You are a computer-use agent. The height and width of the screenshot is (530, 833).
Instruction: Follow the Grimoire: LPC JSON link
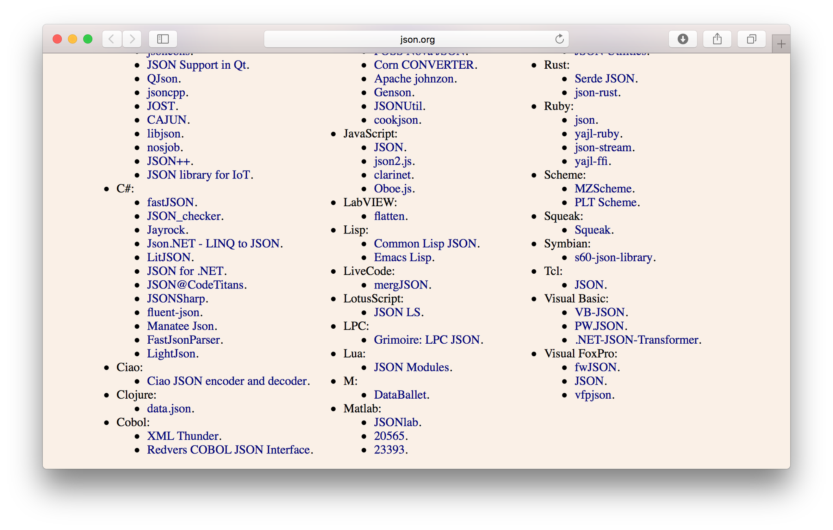(x=427, y=340)
